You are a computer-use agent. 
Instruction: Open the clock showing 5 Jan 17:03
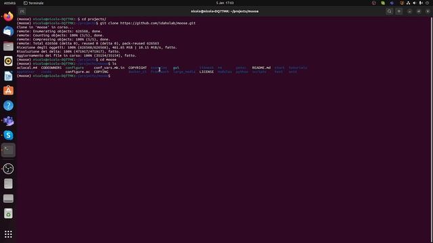(x=225, y=3)
